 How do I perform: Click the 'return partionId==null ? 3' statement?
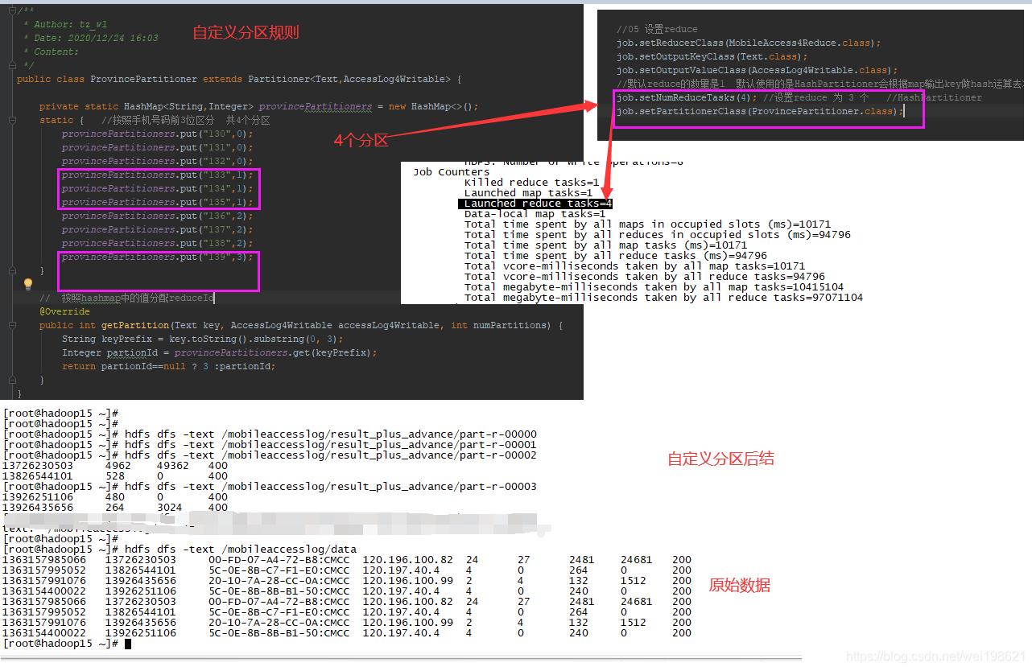(x=168, y=366)
